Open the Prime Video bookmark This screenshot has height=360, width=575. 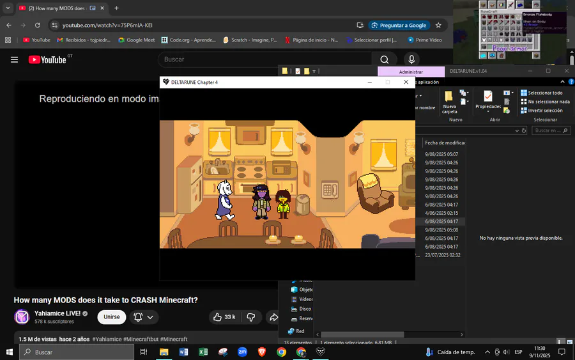425,40
